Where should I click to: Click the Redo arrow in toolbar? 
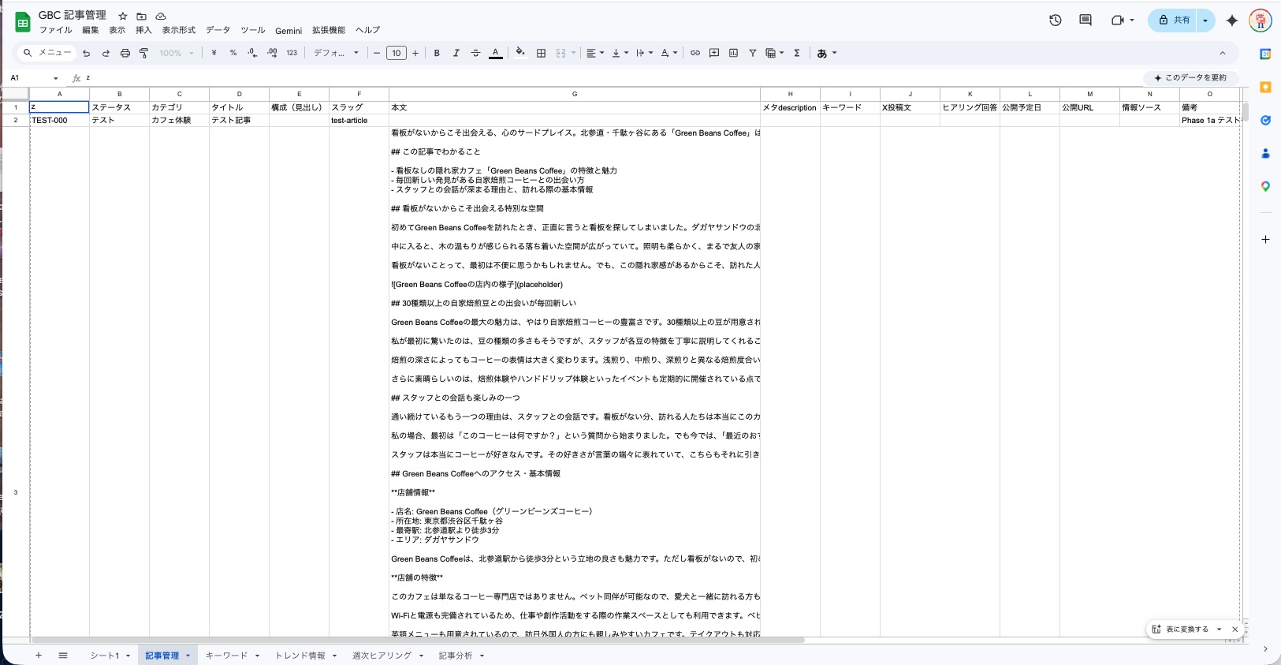pos(106,53)
